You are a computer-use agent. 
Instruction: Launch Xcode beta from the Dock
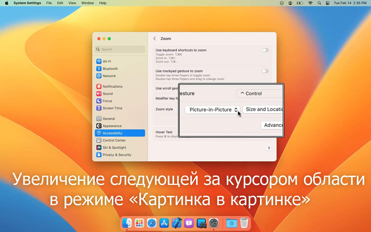click(177, 222)
